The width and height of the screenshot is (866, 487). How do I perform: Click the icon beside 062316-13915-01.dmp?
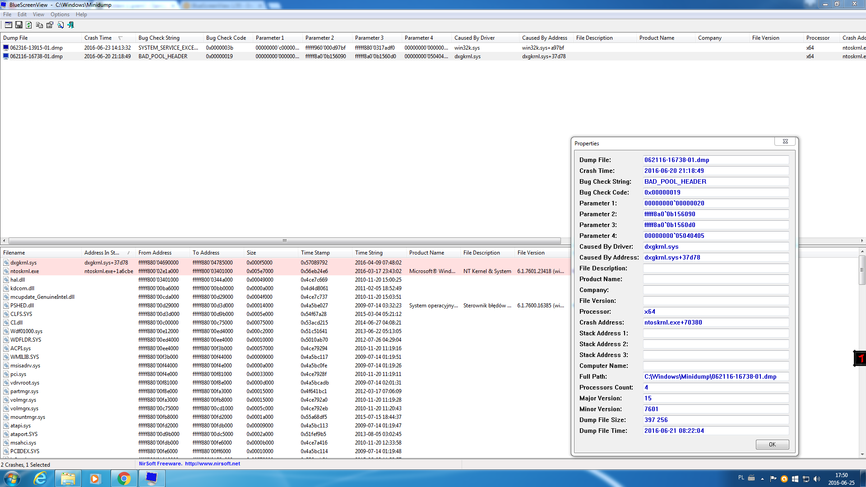click(x=6, y=47)
